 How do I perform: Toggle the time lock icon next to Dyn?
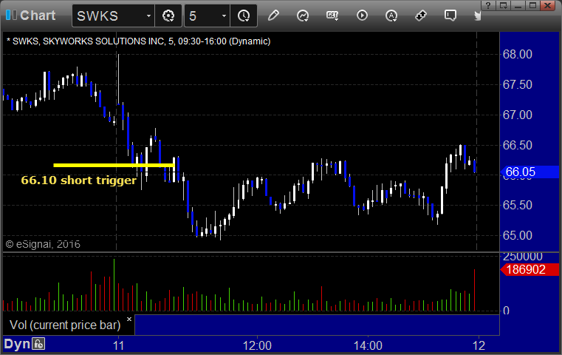point(38,344)
